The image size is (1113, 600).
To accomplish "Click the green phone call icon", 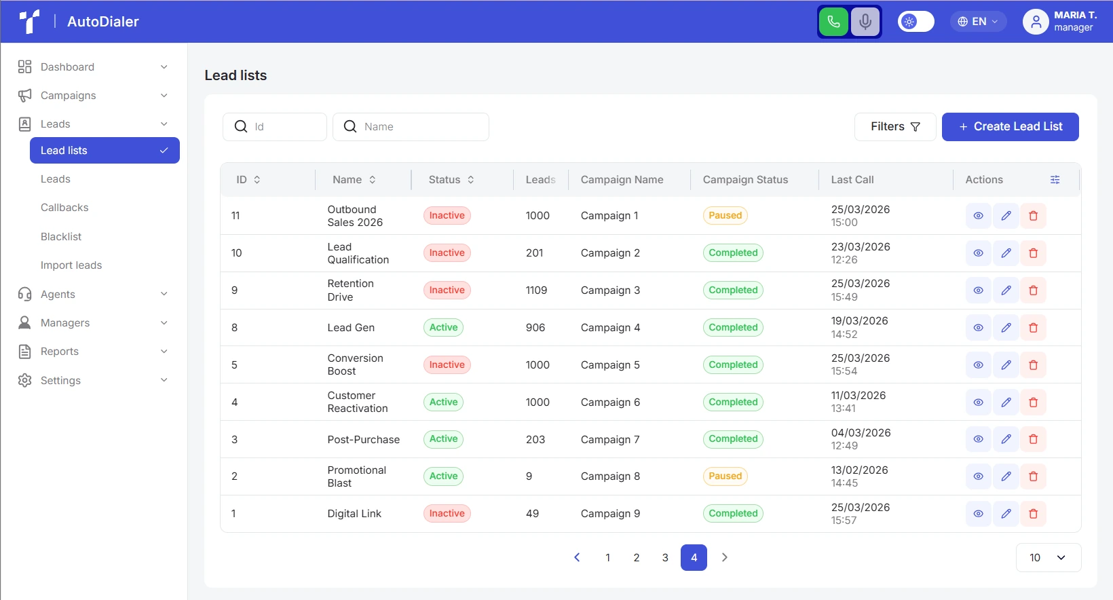I will click(833, 22).
